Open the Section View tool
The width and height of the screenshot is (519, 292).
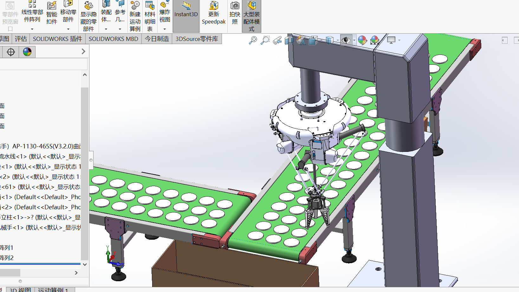289,40
